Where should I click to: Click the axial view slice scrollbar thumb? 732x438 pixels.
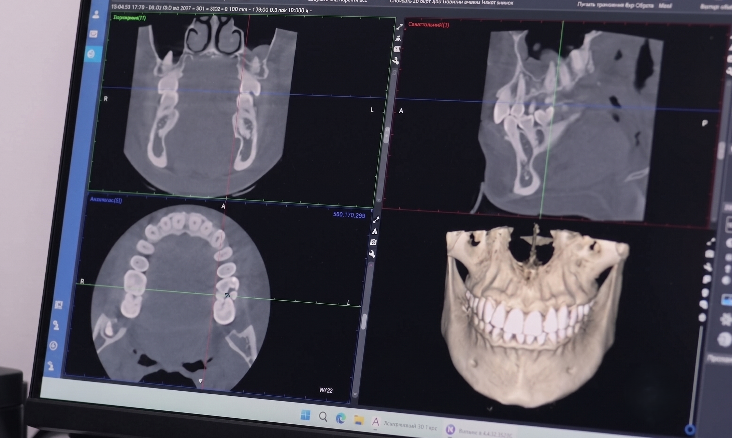[x=364, y=321]
